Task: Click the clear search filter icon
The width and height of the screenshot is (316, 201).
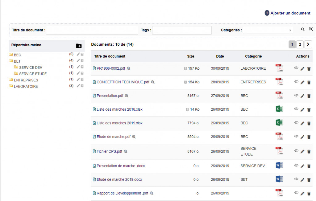Action: pyautogui.click(x=311, y=29)
